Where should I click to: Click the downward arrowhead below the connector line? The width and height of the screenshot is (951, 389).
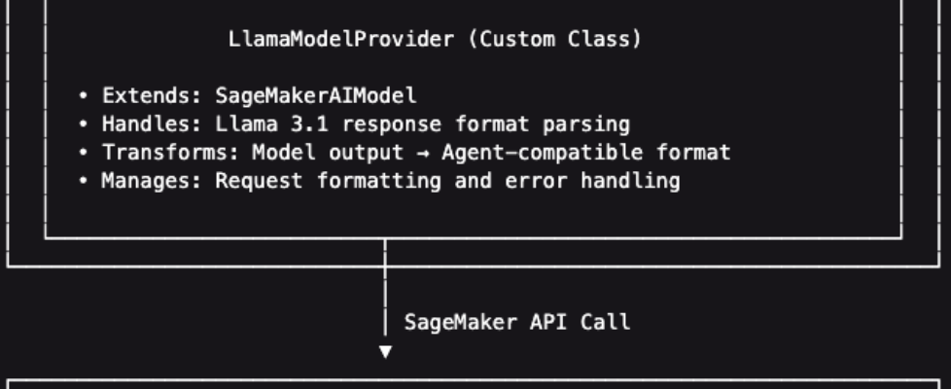[x=386, y=351]
